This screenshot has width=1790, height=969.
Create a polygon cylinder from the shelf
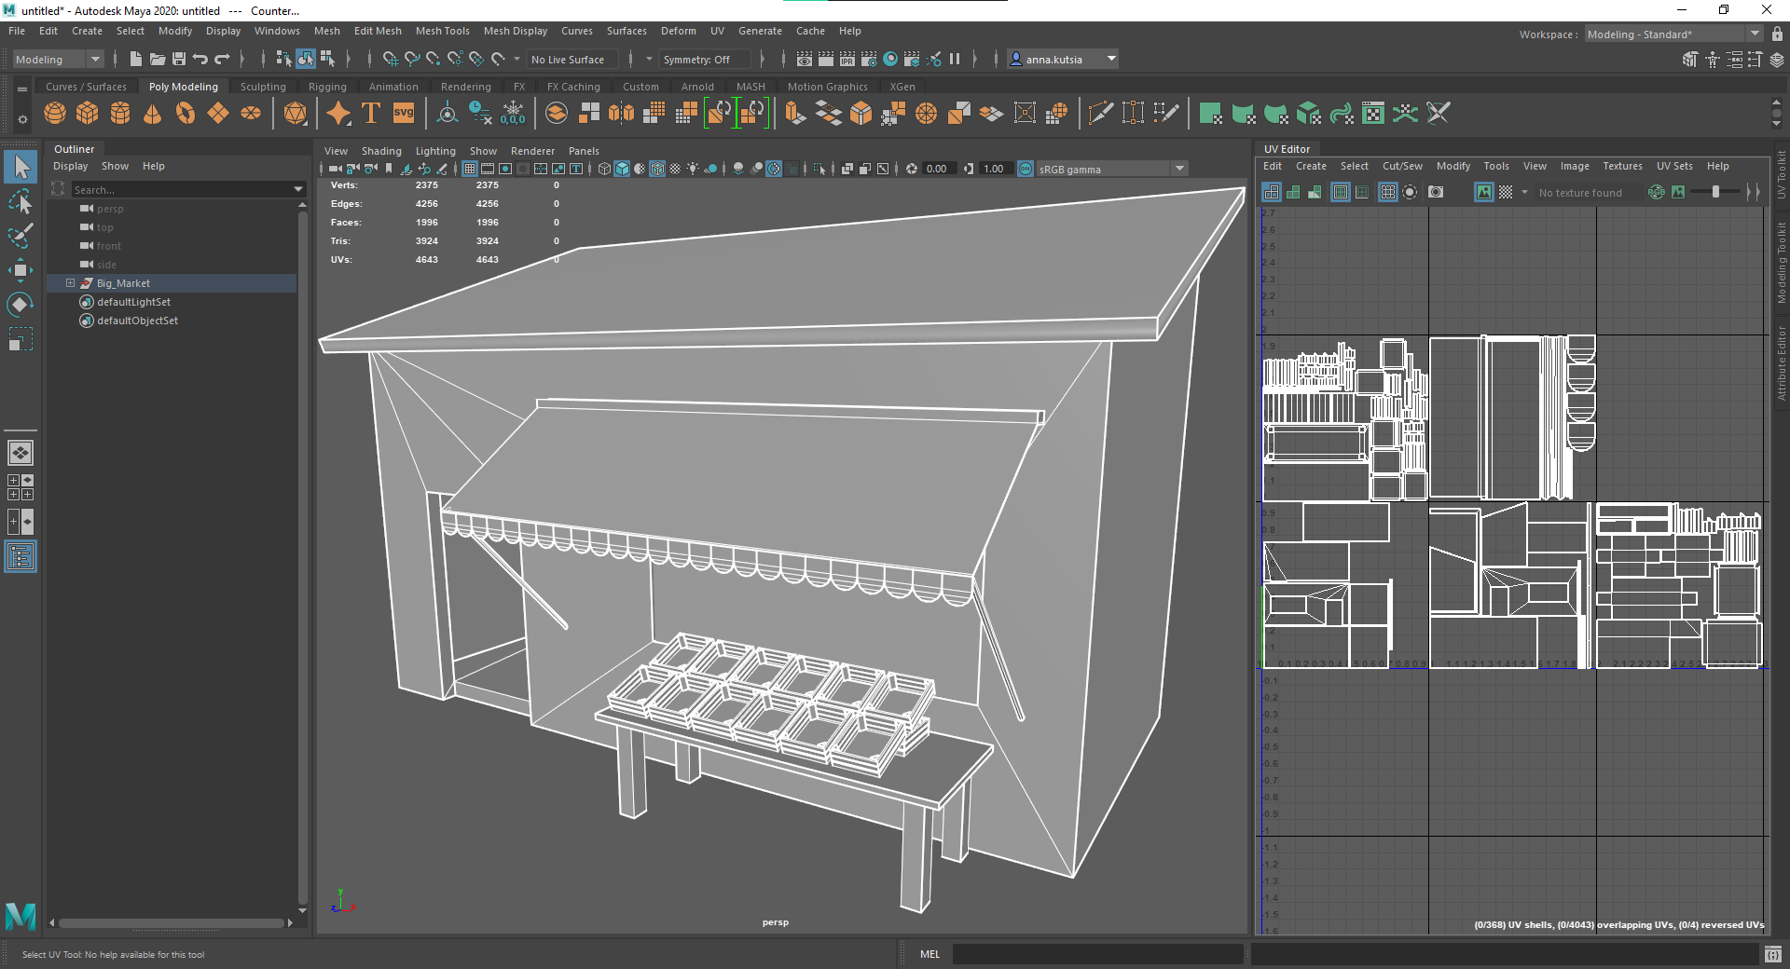(120, 114)
